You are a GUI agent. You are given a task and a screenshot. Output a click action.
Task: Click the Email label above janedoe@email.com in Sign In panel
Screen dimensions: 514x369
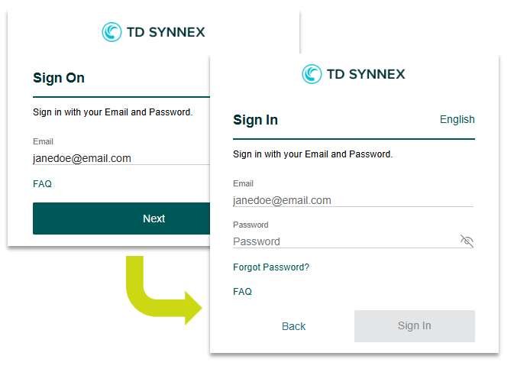243,183
